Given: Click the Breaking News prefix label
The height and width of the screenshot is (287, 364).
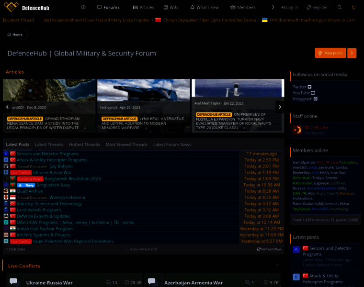Looking at the screenshot, I should (30, 179).
